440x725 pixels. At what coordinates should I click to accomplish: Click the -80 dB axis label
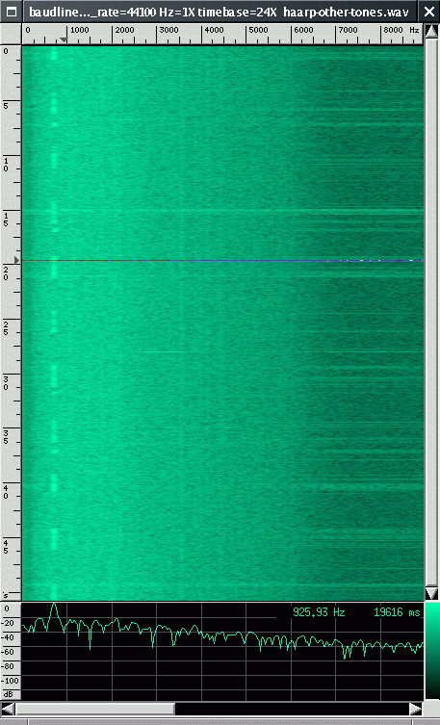pos(10,666)
